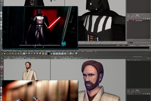This screenshot has height=101, width=151.
Task: Toggle Auto Keyframe button
Action: (148, 45)
